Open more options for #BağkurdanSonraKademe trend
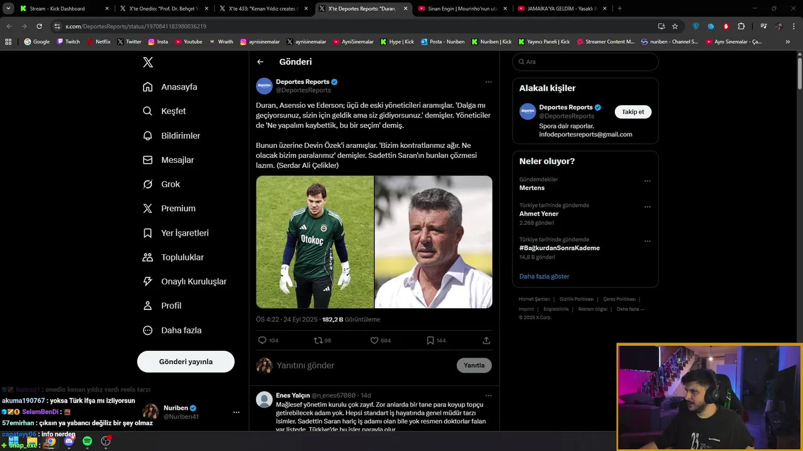 [647, 242]
